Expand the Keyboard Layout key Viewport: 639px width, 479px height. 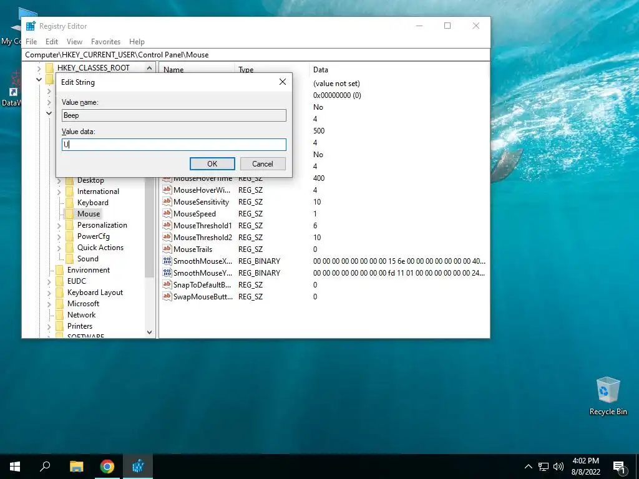pos(49,293)
